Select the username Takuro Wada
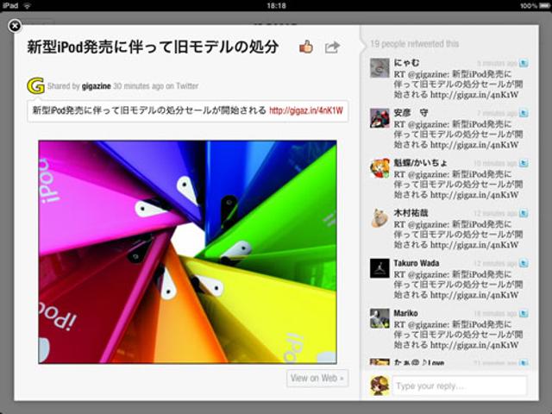 tap(416, 263)
